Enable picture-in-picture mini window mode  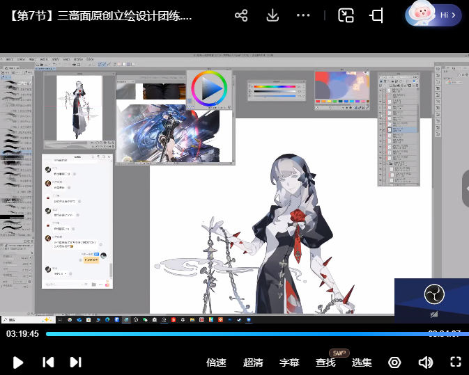pos(346,15)
